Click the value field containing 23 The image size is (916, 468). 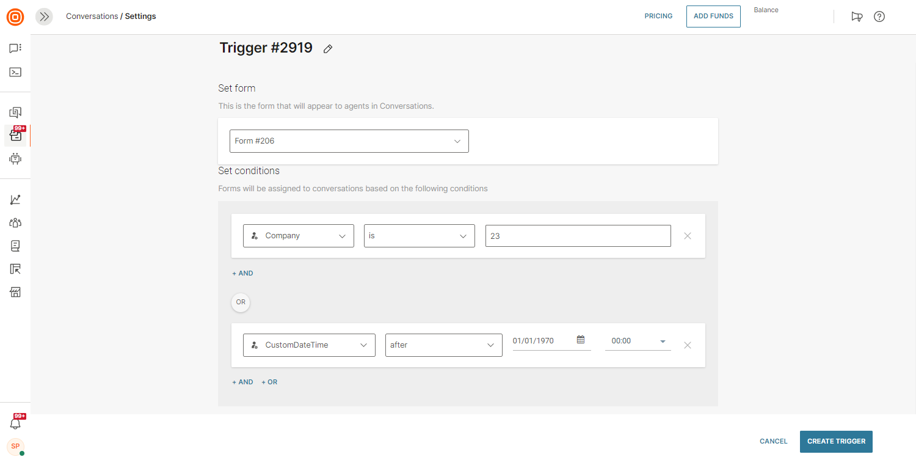coord(578,236)
